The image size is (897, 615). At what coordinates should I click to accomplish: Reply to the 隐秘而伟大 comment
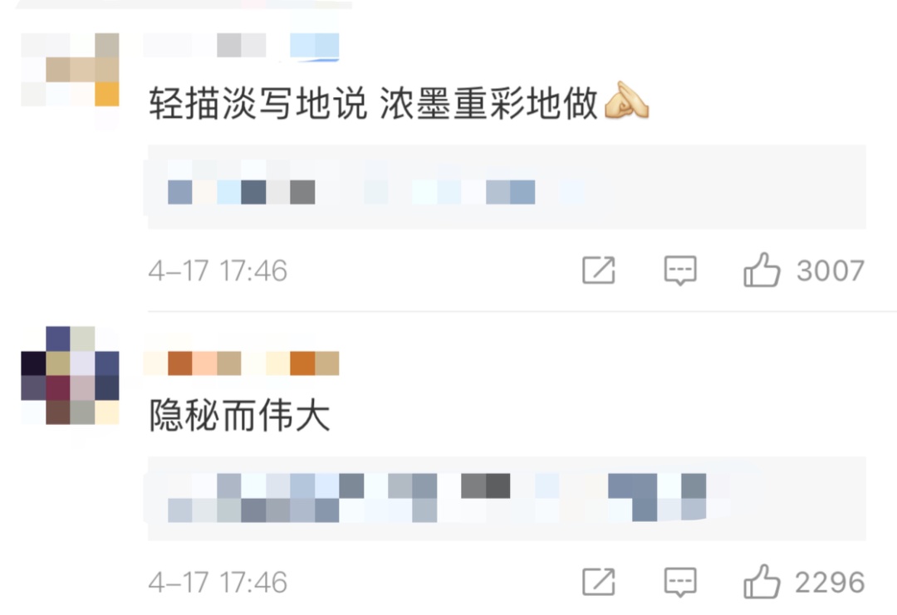pyautogui.click(x=680, y=583)
